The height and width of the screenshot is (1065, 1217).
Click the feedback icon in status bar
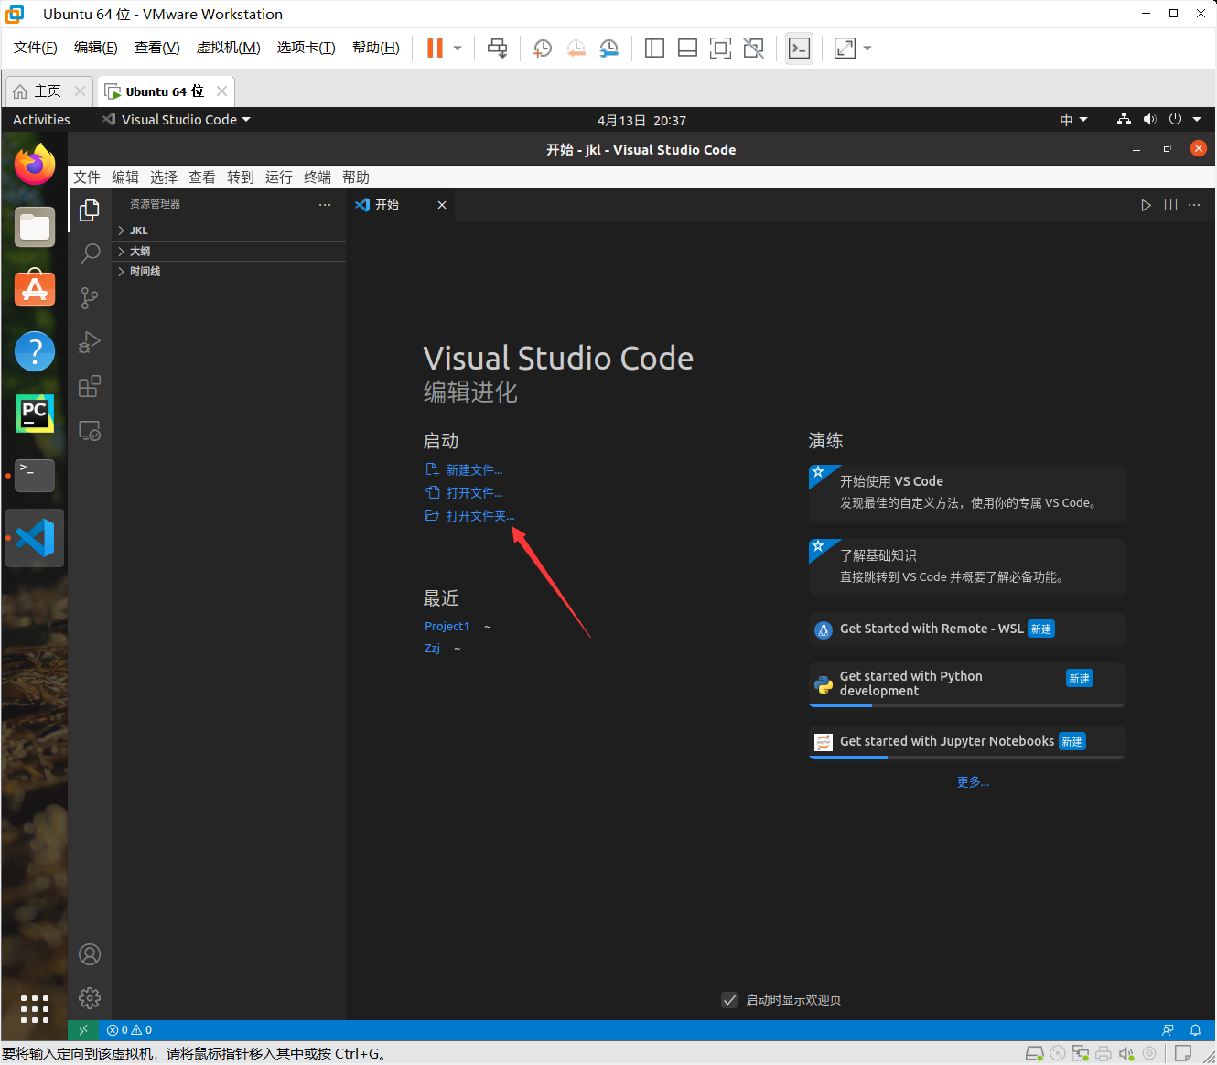click(1168, 1030)
